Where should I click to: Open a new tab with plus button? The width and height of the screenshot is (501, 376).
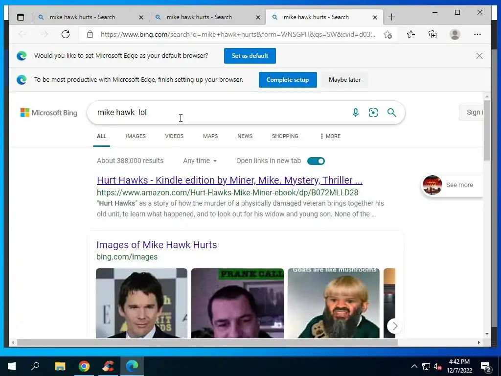(x=391, y=17)
